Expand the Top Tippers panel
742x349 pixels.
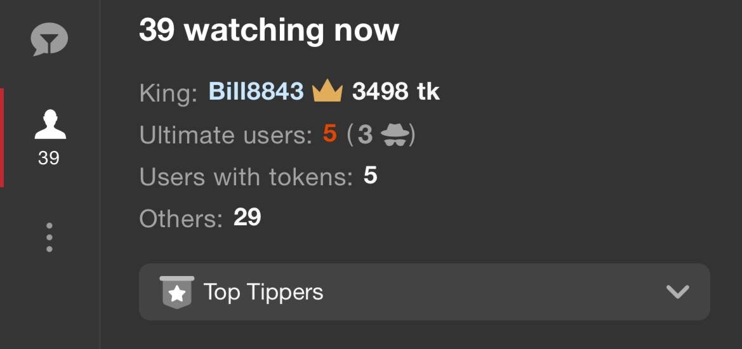coord(424,292)
